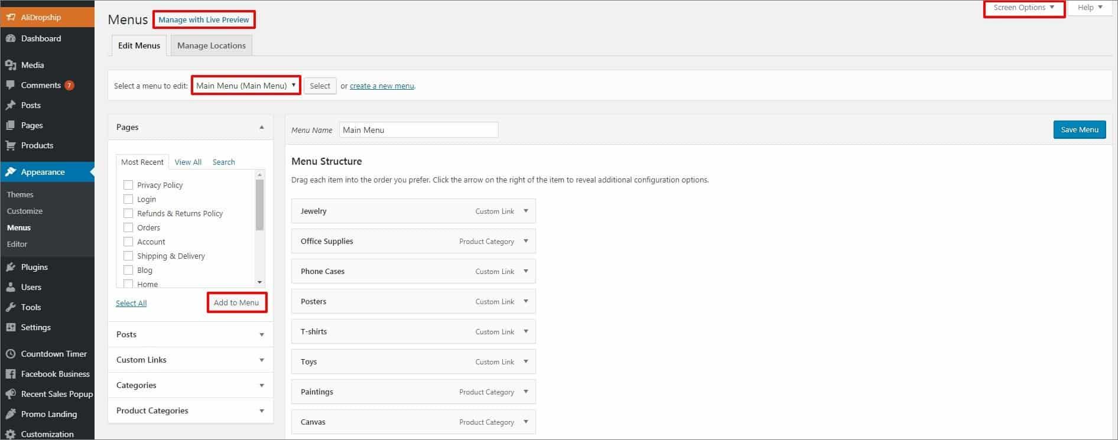Click the Add to Menu button
The image size is (1118, 440).
pos(236,302)
